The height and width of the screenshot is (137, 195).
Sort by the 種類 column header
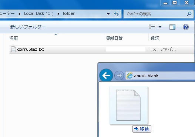[155, 38]
